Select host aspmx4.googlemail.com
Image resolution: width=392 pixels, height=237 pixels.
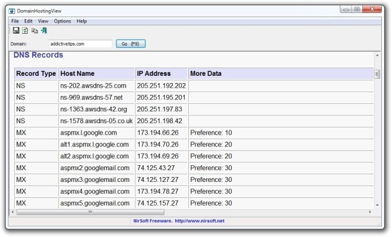pos(95,191)
